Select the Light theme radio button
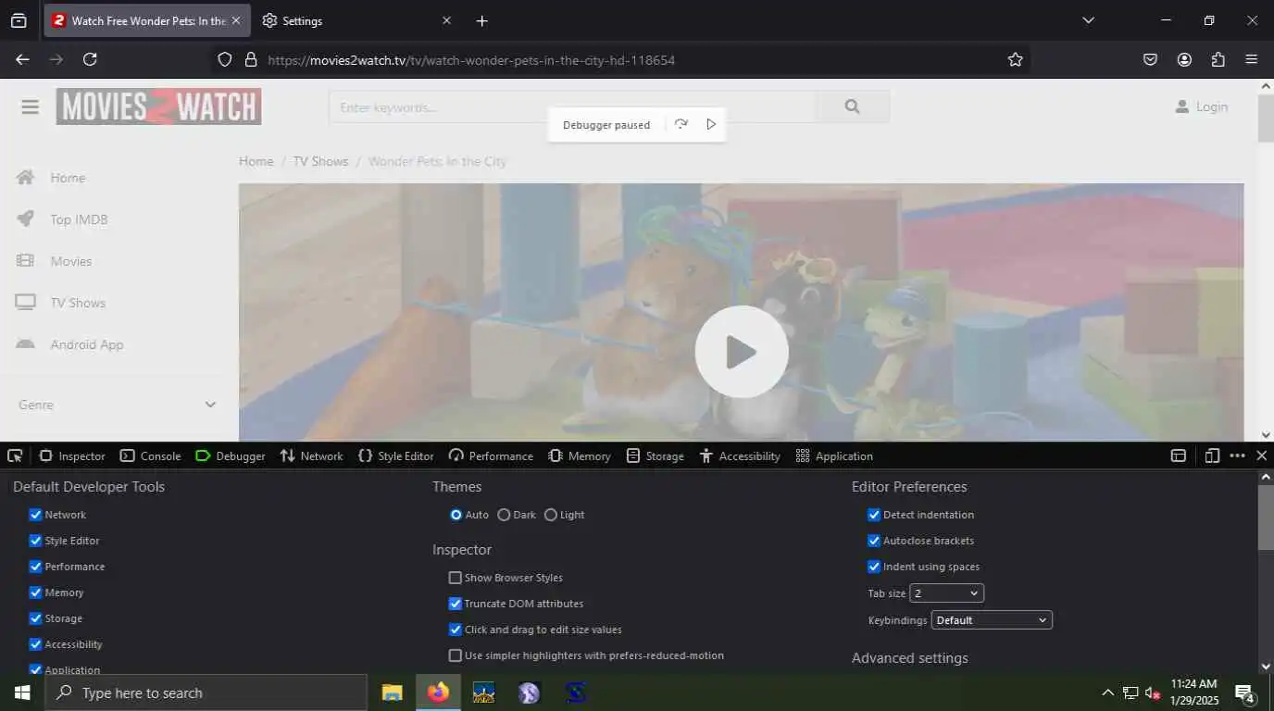The height and width of the screenshot is (711, 1274). (x=550, y=515)
